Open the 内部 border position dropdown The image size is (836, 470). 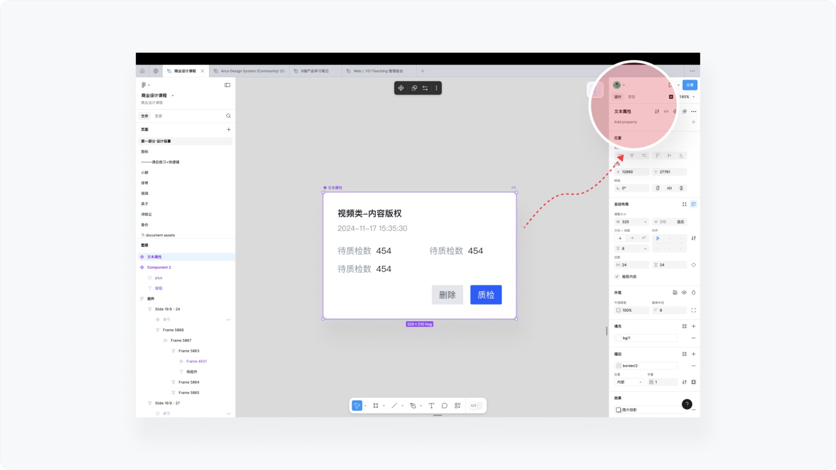click(629, 382)
